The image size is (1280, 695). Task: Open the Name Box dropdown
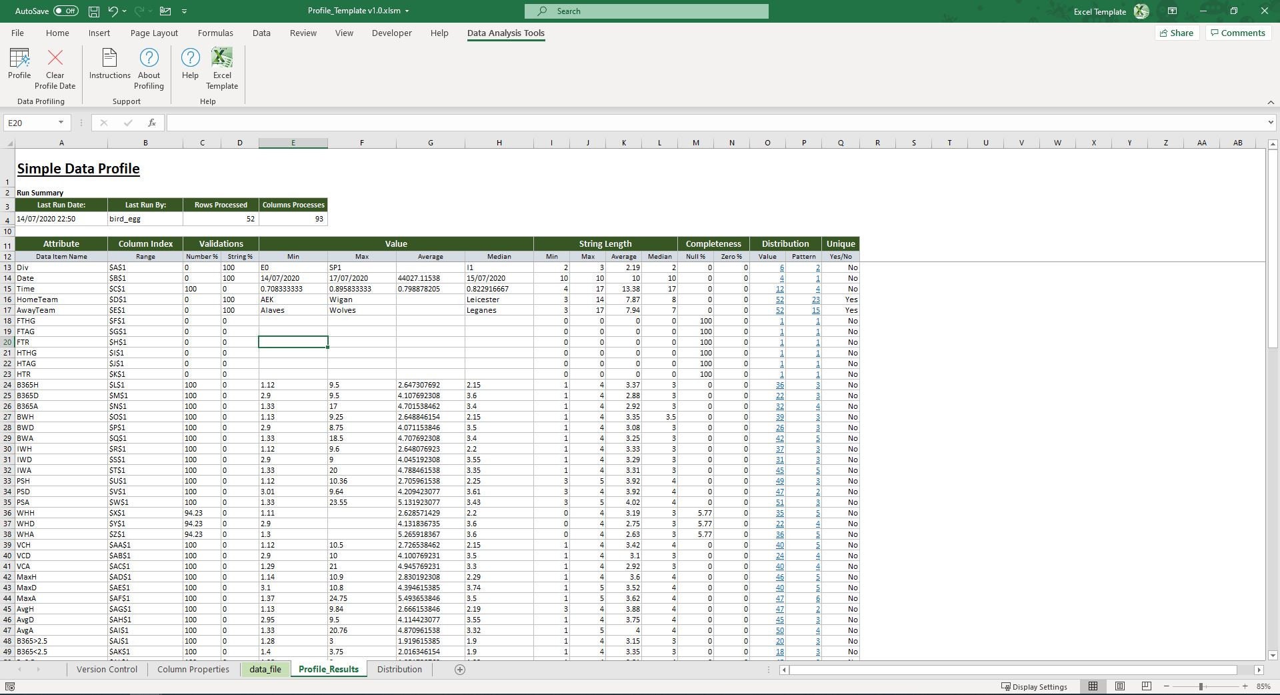click(x=60, y=123)
